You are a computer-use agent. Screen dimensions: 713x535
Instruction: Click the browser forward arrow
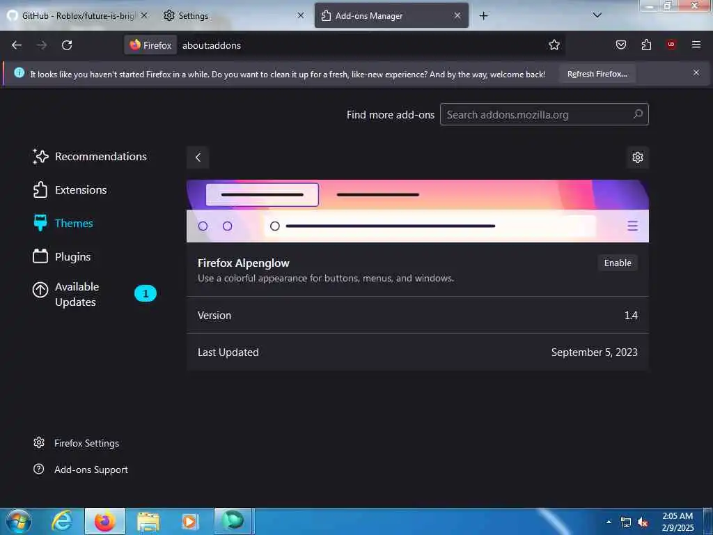pos(42,45)
